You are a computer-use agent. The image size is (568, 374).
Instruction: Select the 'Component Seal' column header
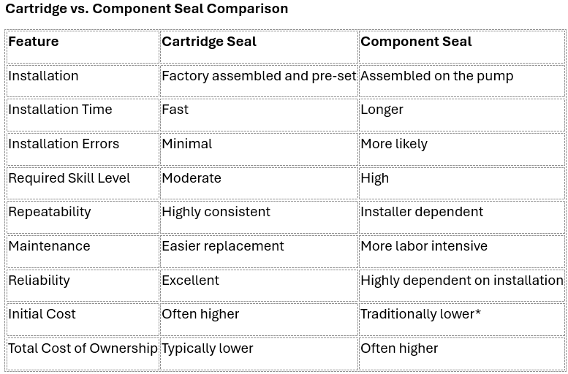coord(461,47)
